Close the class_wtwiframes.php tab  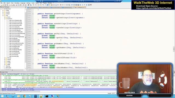tap(85, 8)
